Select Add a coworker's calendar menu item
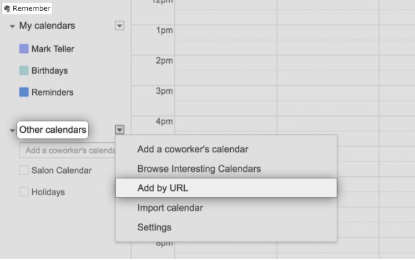415x260 pixels. 192,149
